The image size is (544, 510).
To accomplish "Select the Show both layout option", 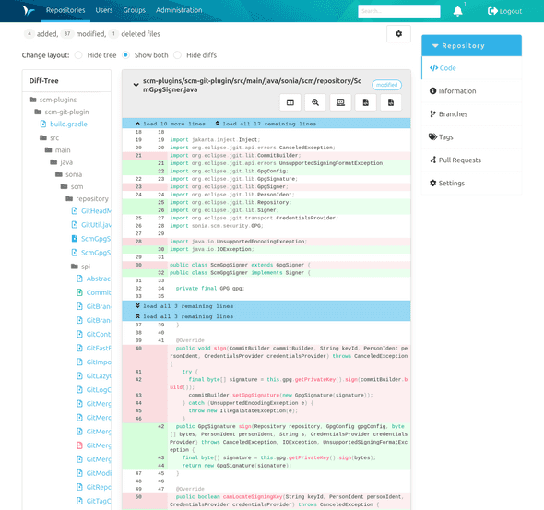I will 126,54.
